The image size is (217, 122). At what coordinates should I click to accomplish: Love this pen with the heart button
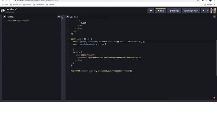tap(151, 11)
